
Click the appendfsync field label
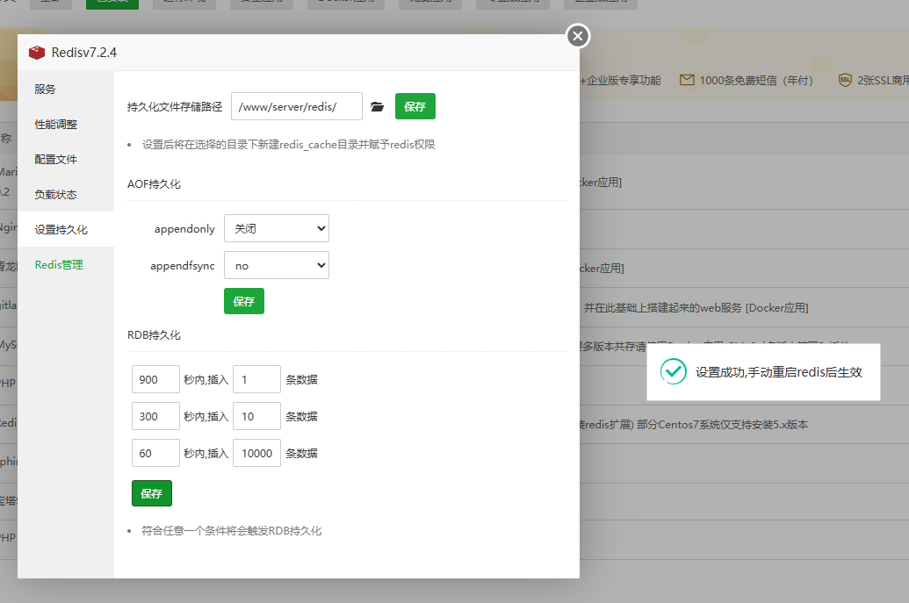(182, 266)
